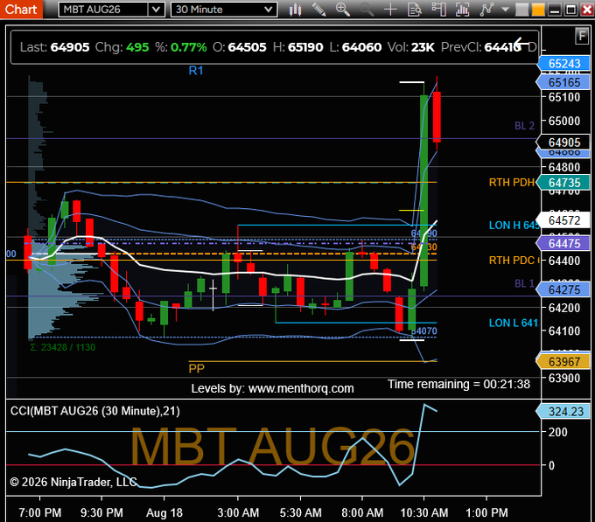Open the 30 Minute interval dropdown
The height and width of the screenshot is (522, 595).
point(224,10)
